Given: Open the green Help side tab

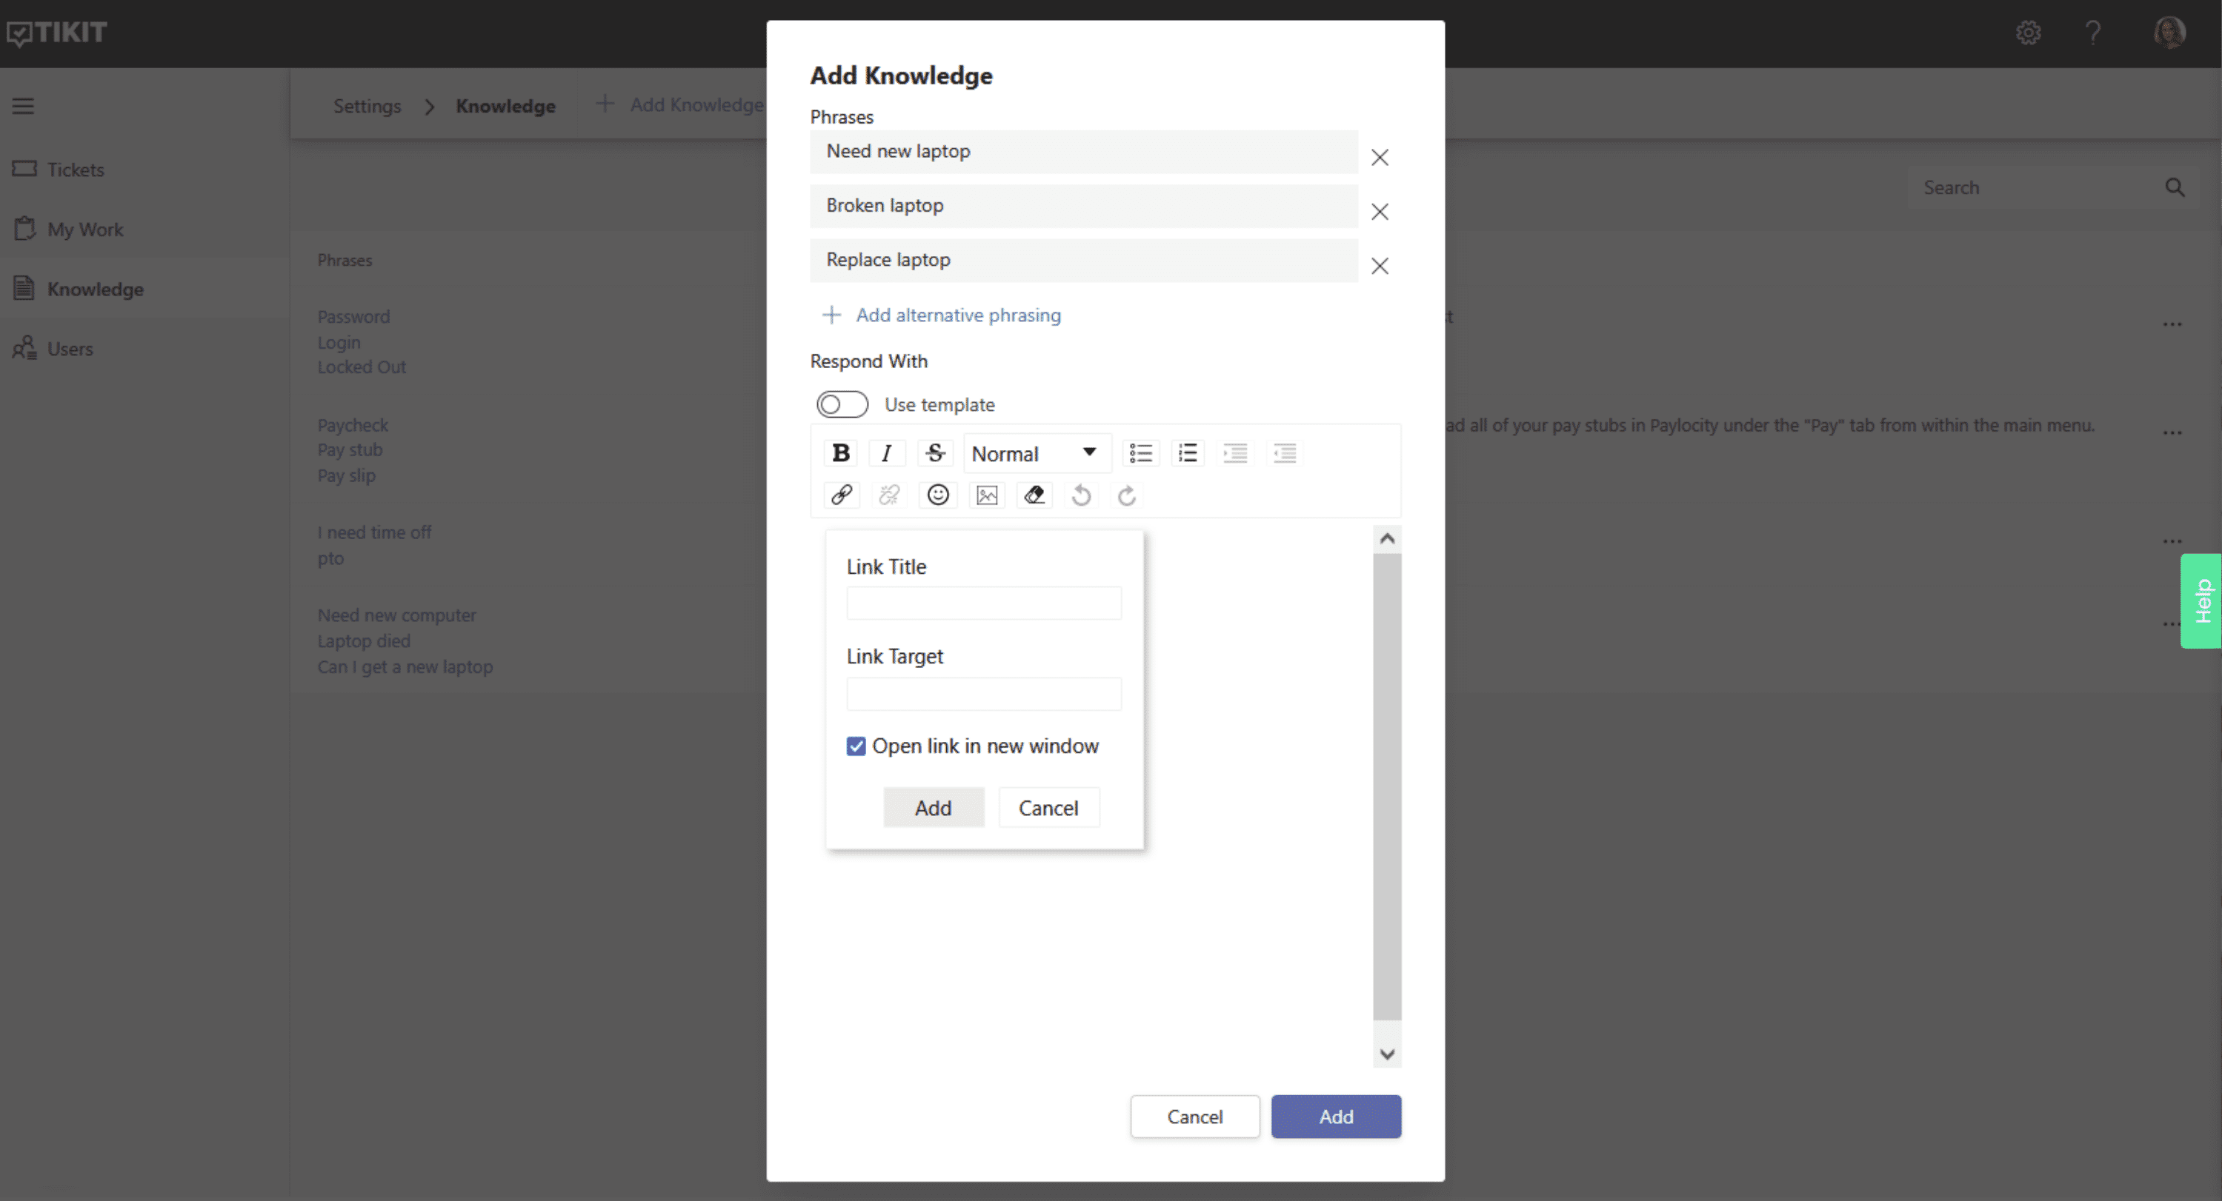Looking at the screenshot, I should click(x=2201, y=601).
